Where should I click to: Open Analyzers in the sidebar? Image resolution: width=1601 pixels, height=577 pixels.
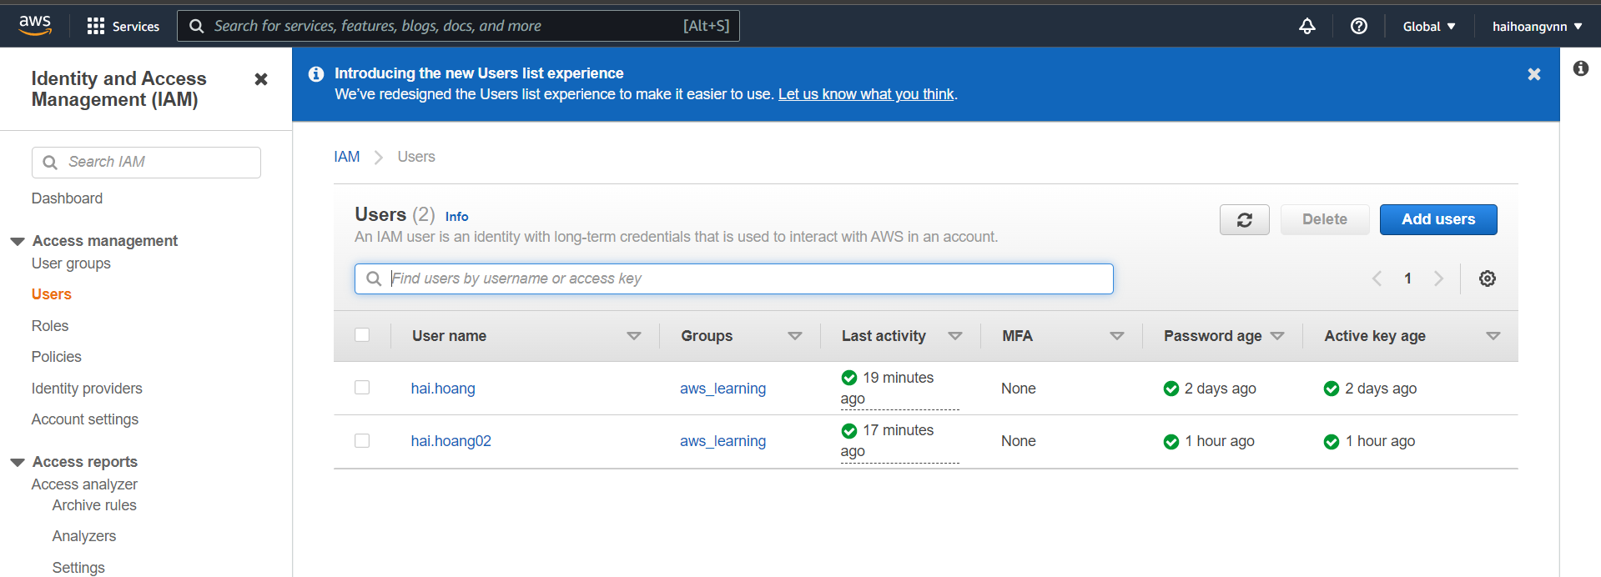click(84, 536)
